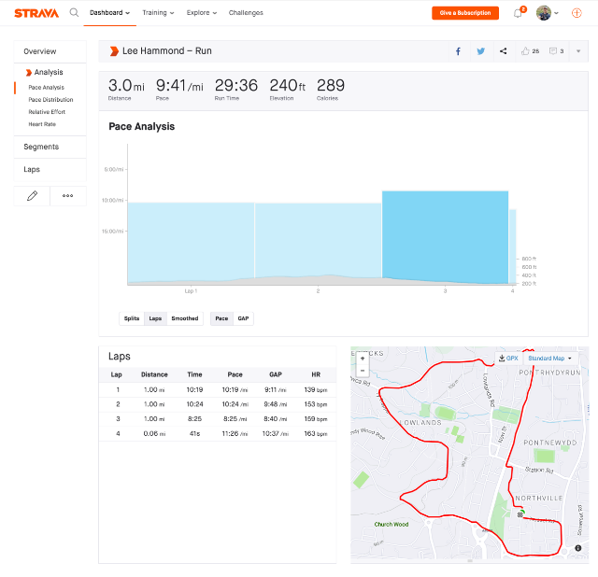
Task: Click the pencil edit activity icon
Action: click(32, 196)
